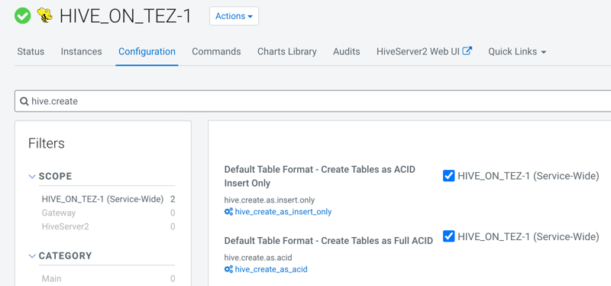
Task: Click the external link icon on HiveServer2 Web UI
Action: pos(467,51)
